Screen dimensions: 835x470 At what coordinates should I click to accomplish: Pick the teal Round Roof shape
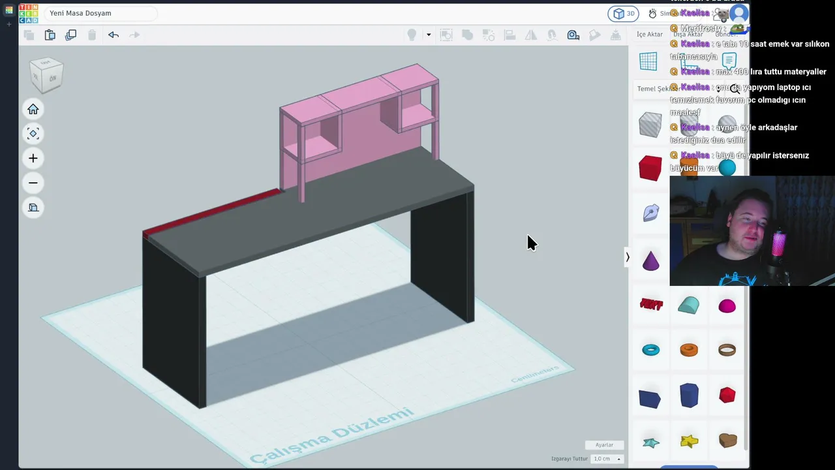pos(688,305)
